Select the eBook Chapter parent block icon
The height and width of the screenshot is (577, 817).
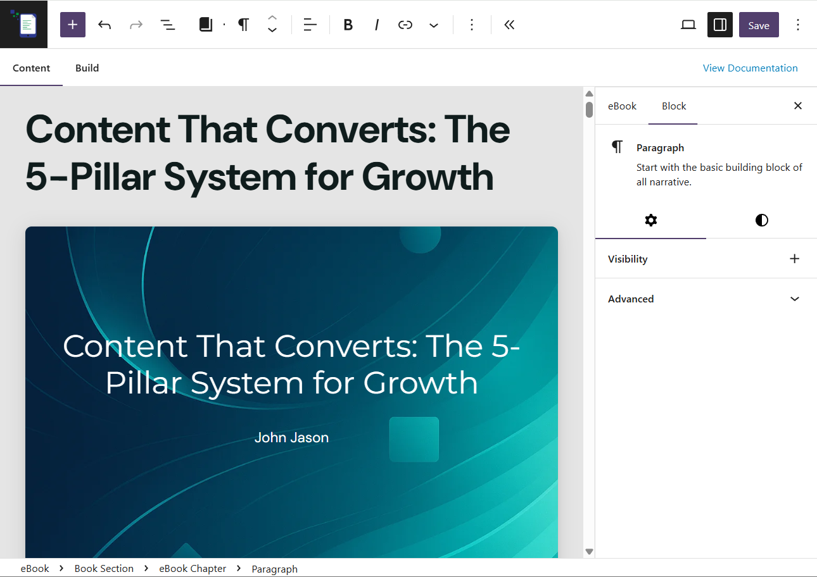[x=206, y=25]
